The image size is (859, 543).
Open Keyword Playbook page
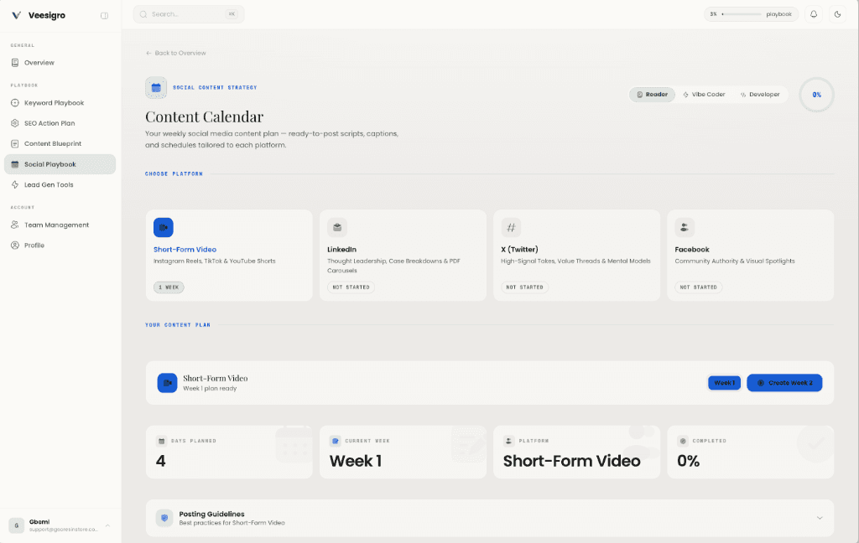(x=60, y=103)
